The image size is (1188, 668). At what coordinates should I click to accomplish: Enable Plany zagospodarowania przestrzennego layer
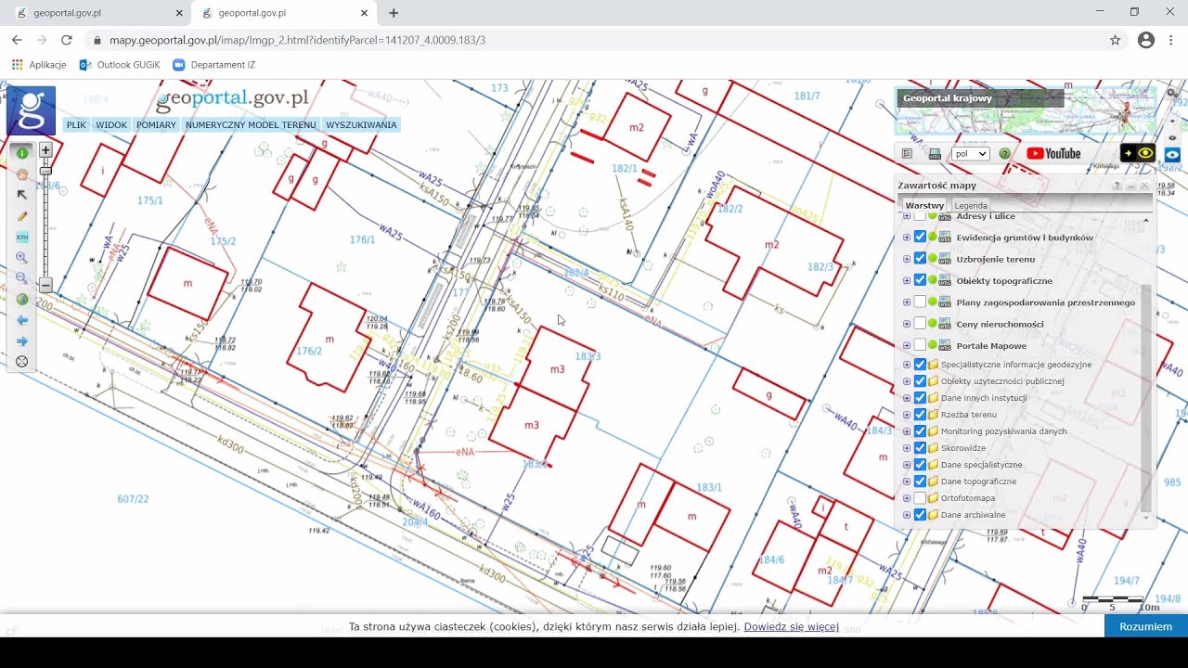point(920,302)
